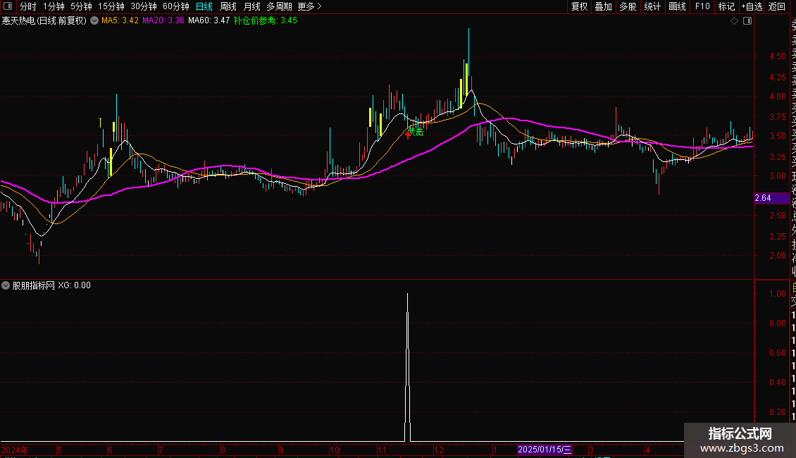Switch to 日线 daily chart
796x458 pixels.
[204, 6]
